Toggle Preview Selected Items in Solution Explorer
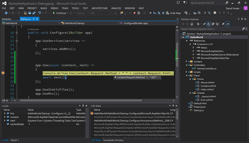The height and width of the screenshot is (143, 249). tap(228, 24)
